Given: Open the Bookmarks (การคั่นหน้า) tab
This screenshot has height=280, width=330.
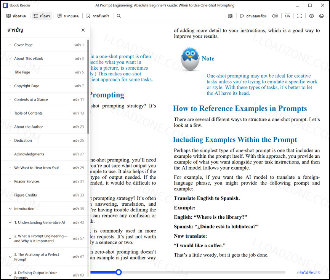Looking at the screenshot, I should [x=98, y=16].
